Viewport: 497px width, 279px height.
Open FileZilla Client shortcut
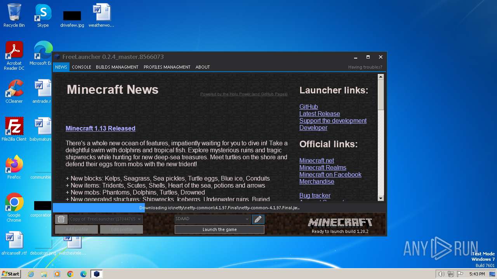coord(14,129)
